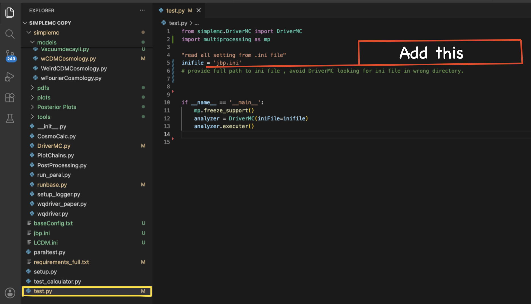Open the Run and Debug view
Viewport: 531px width, 304px height.
pos(10,77)
